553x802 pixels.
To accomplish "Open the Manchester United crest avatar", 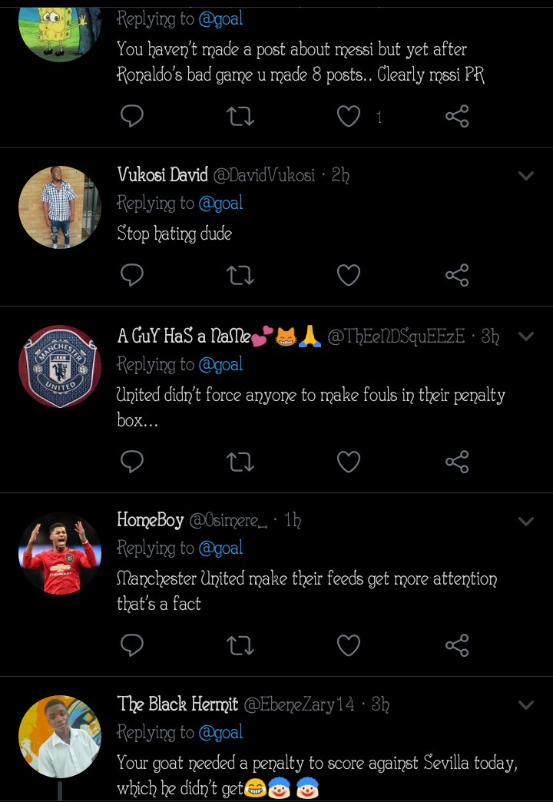I will pos(60,366).
